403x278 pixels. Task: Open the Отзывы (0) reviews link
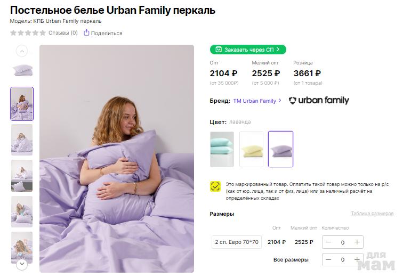[x=63, y=33]
